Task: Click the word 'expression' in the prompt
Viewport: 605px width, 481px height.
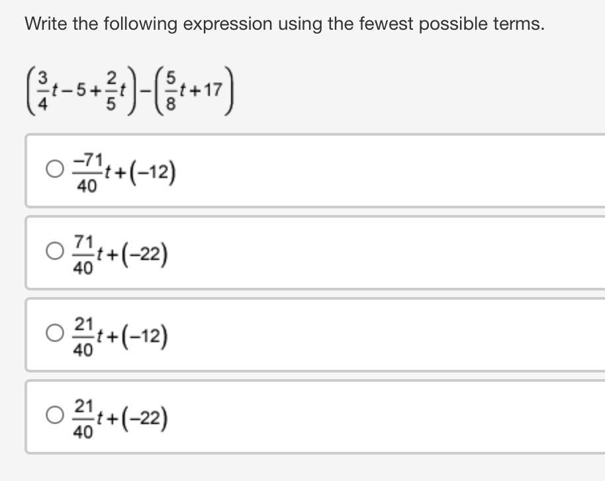Action: point(228,24)
